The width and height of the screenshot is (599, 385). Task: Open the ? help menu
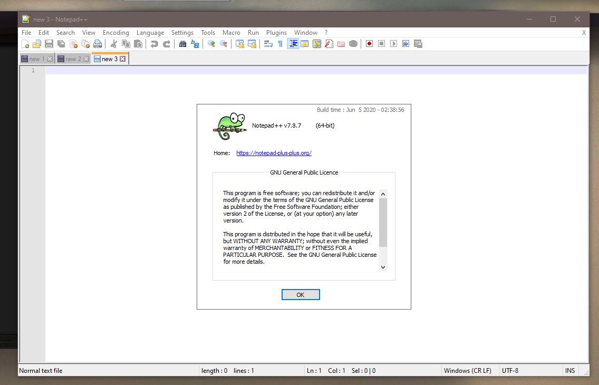pos(326,33)
